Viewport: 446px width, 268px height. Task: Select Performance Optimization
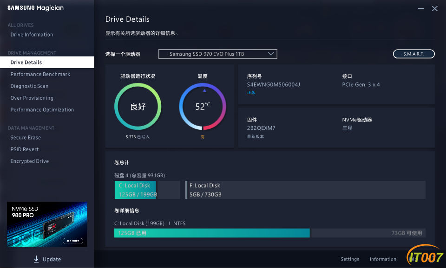click(42, 109)
